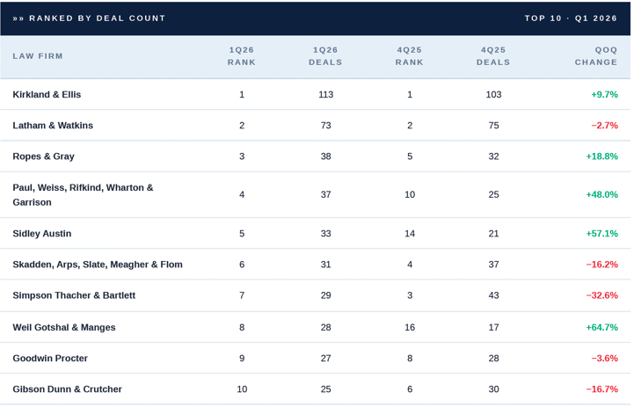
Task: Click Simpson Thacher 1Q26 deals 29
Action: (x=325, y=295)
